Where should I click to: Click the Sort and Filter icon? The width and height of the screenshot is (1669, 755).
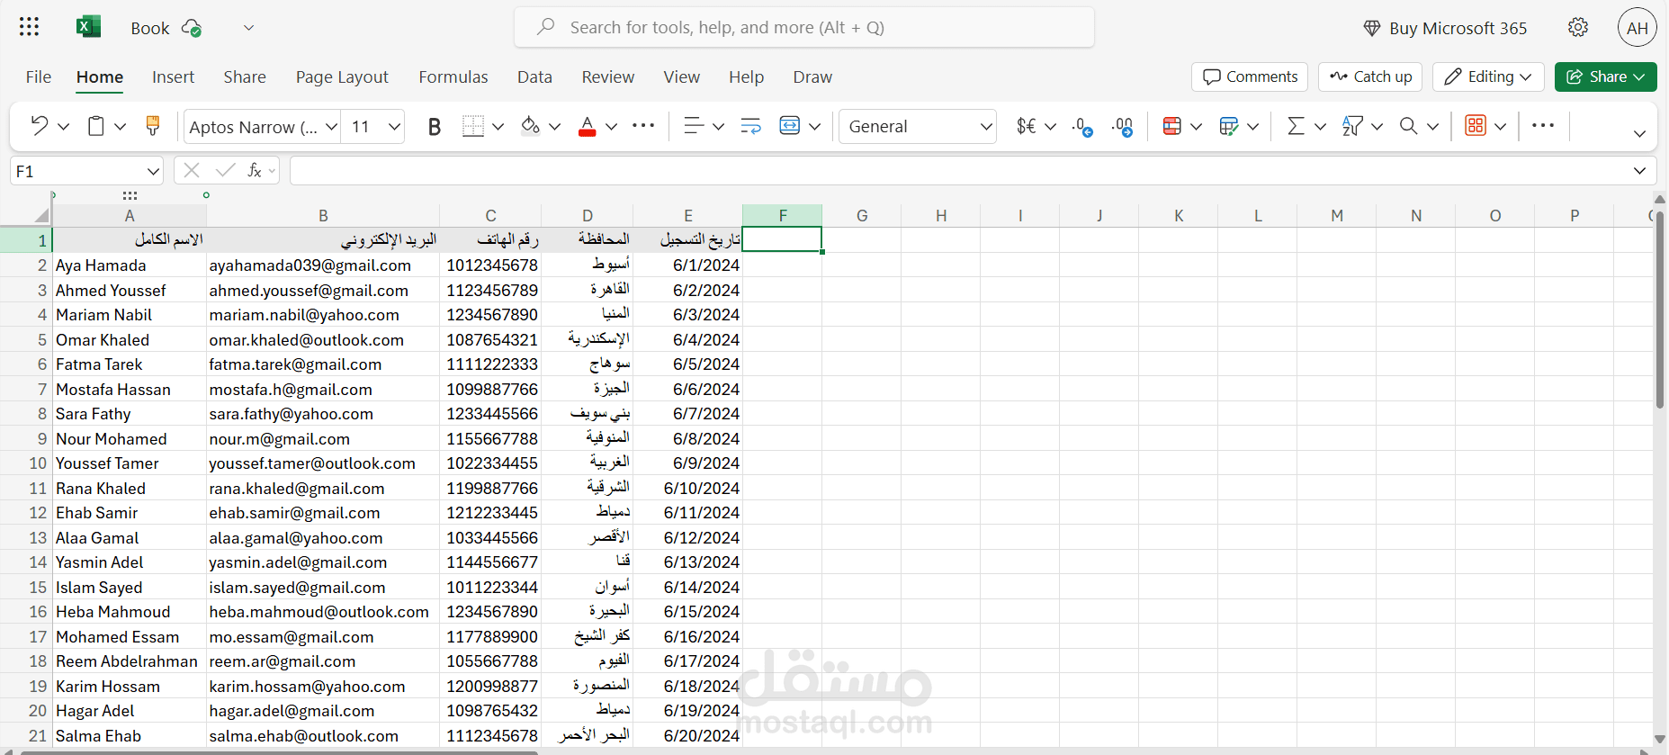point(1351,126)
